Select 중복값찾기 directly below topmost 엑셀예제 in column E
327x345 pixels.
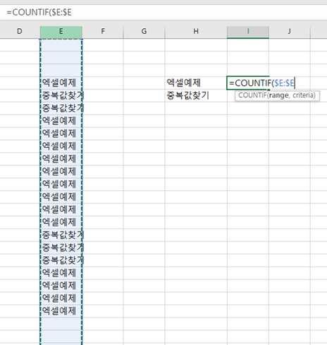[x=61, y=96]
